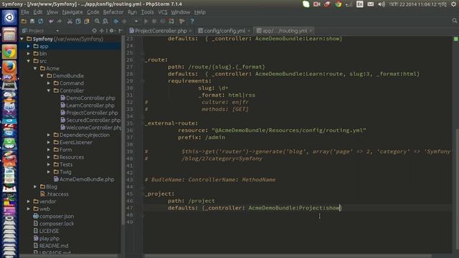Viewport: 459px width, 258px height.
Task: Open the Edit menu
Action: 38,12
